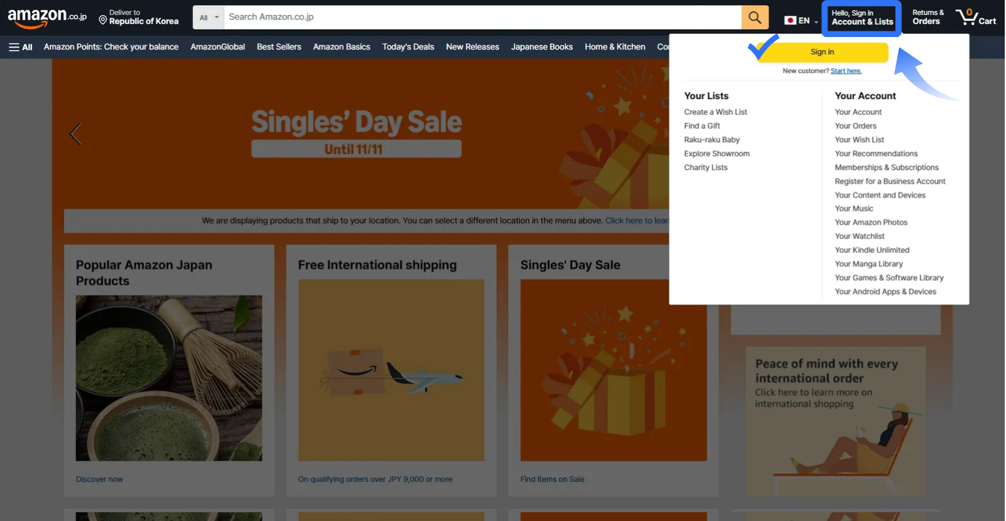Click the Search Amazon.co.jp input field

[x=482, y=18]
